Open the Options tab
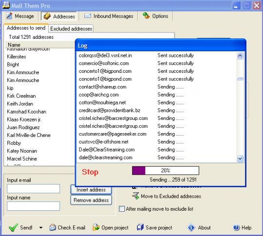 pyautogui.click(x=155, y=16)
